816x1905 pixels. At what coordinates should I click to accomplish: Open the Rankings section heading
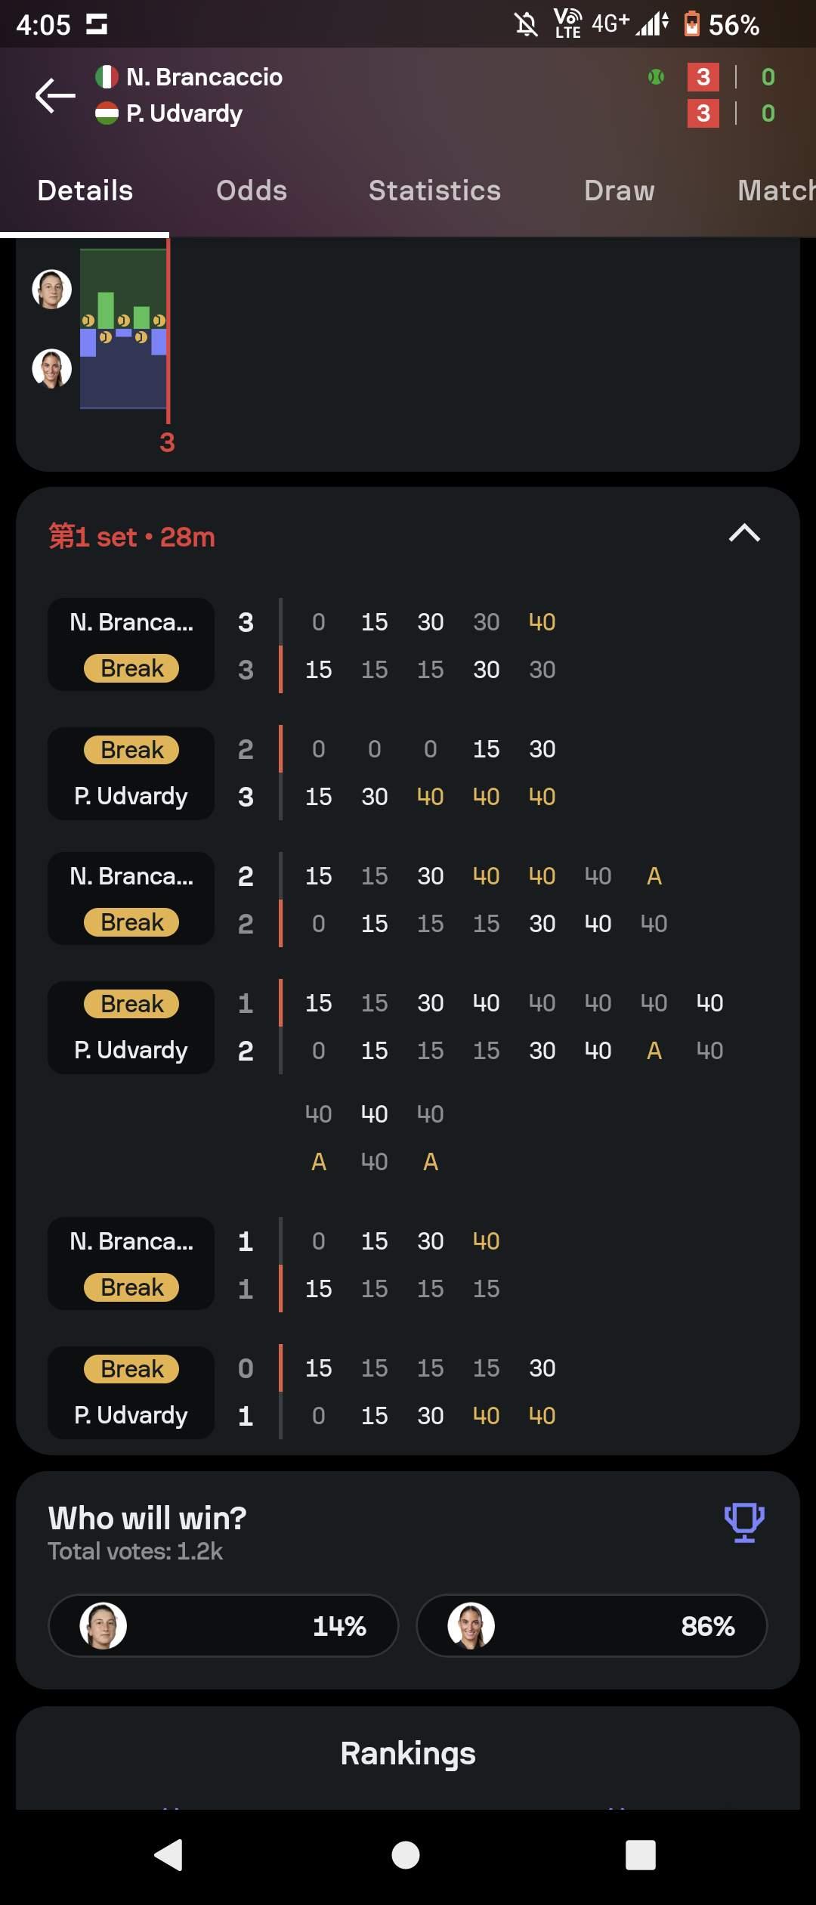(x=408, y=1754)
